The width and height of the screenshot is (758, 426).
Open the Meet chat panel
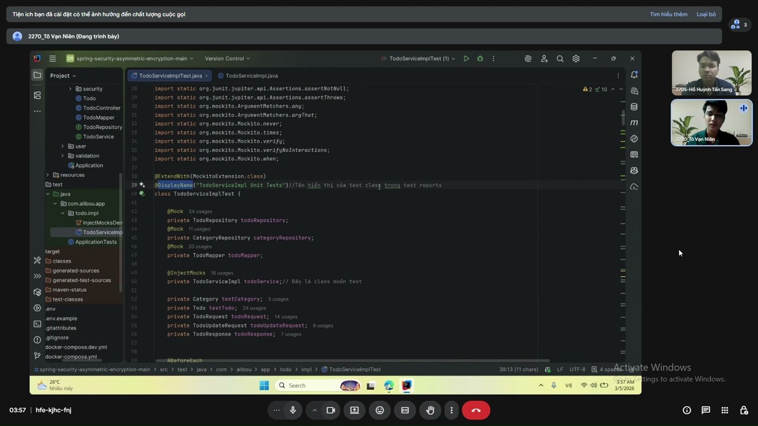click(706, 410)
